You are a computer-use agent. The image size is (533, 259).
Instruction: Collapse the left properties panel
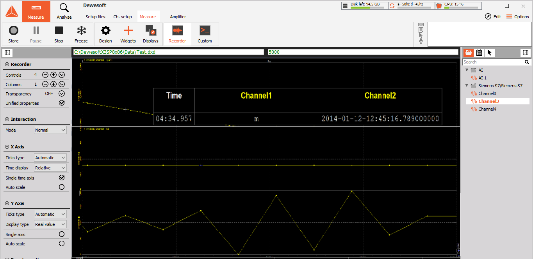7,53
